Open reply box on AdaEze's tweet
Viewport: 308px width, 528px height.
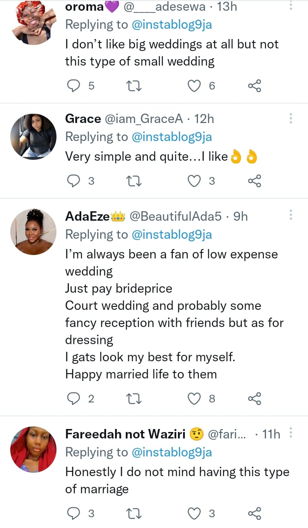(x=74, y=399)
